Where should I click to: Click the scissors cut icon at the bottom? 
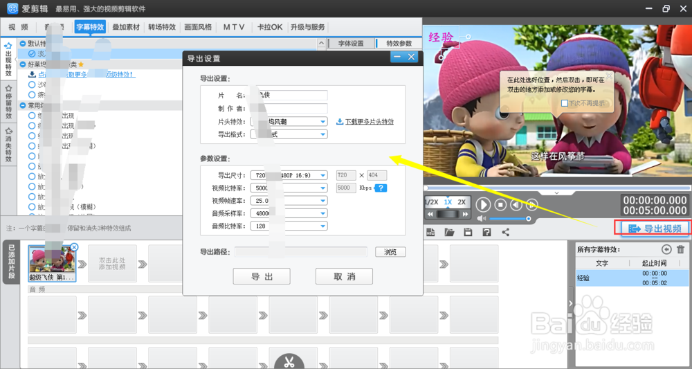(x=289, y=362)
